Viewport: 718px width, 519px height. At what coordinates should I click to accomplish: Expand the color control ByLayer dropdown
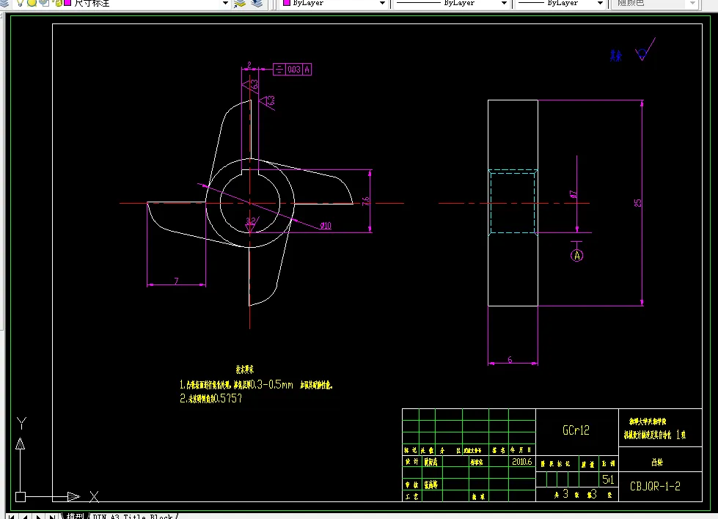pos(382,3)
